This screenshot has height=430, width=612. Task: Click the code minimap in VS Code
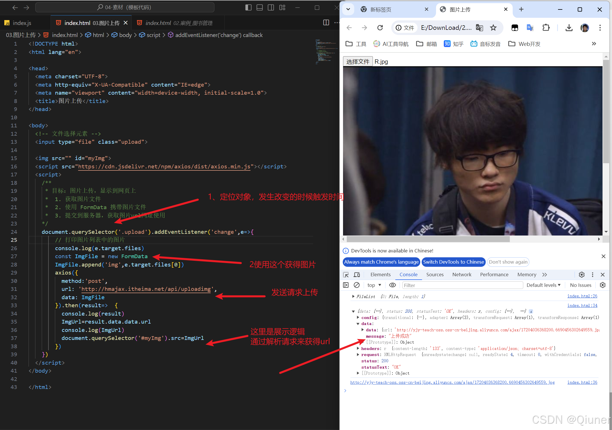[x=326, y=52]
